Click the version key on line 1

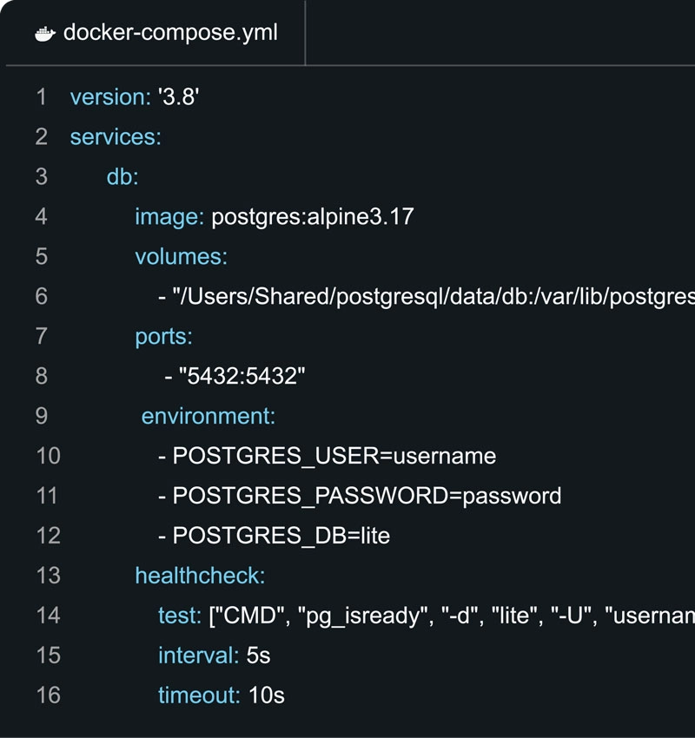(109, 97)
